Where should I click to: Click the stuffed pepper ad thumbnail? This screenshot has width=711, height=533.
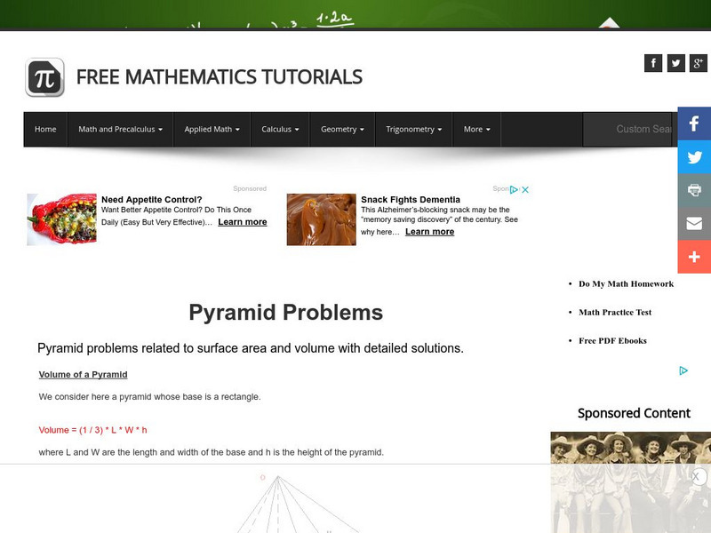click(61, 219)
